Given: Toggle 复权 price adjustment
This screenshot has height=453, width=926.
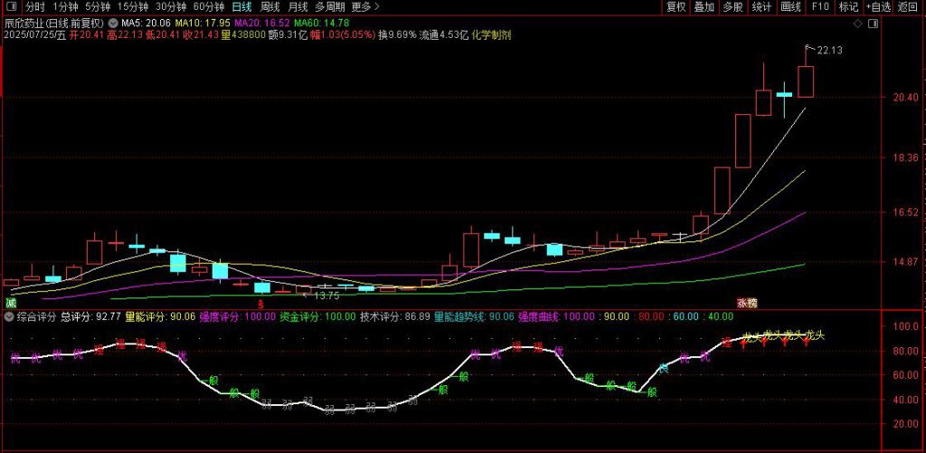Looking at the screenshot, I should (x=676, y=6).
